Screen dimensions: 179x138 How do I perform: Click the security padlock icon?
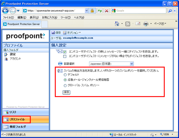click(x=92, y=11)
